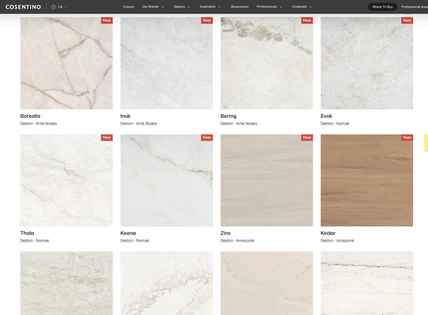Select the Inuk colour swatch
This screenshot has height=315, width=428.
(167, 63)
